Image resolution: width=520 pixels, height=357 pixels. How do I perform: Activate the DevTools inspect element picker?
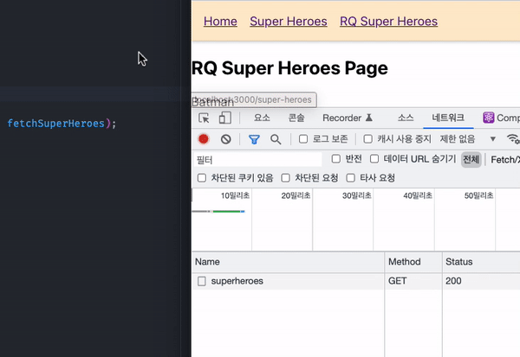pyautogui.click(x=204, y=118)
